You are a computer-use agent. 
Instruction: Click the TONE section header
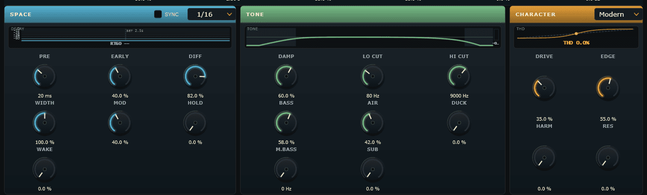click(x=373, y=14)
